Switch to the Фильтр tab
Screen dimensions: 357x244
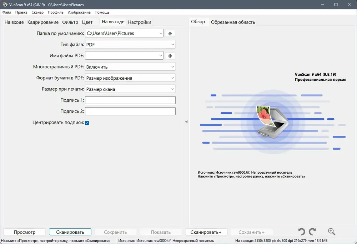70,22
